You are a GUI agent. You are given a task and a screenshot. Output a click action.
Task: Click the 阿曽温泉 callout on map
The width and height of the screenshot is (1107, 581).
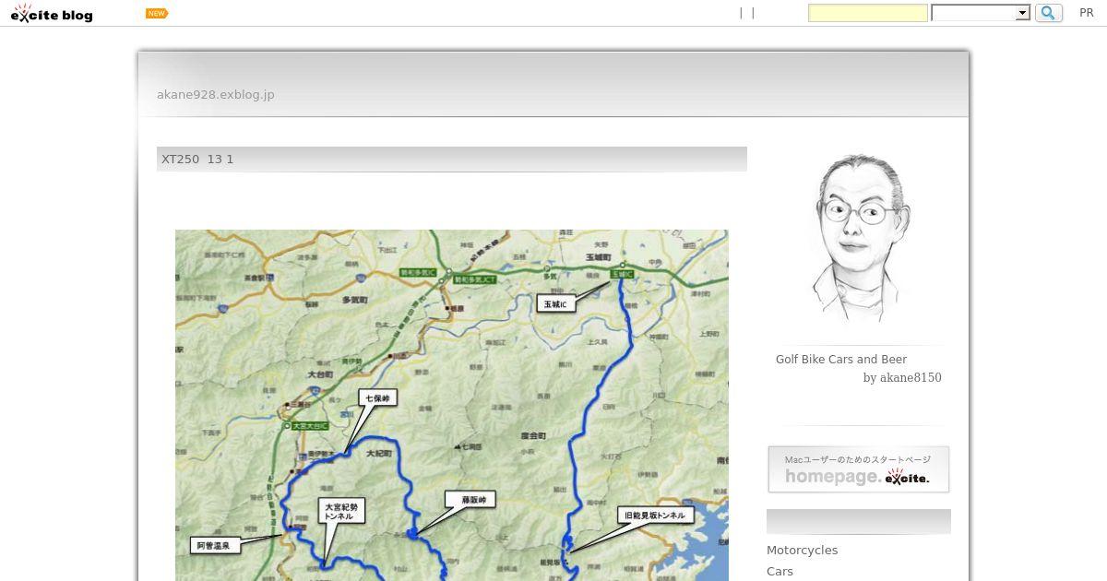point(215,545)
